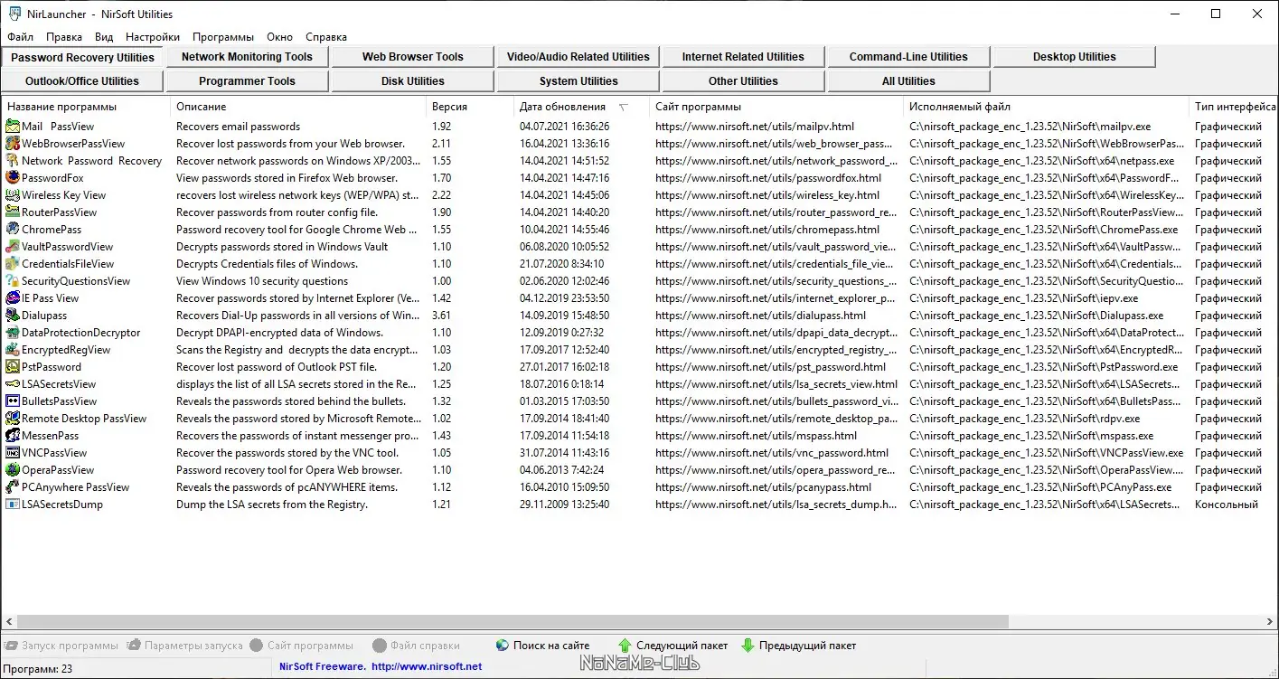Click the MessenPass icon

pos(13,436)
